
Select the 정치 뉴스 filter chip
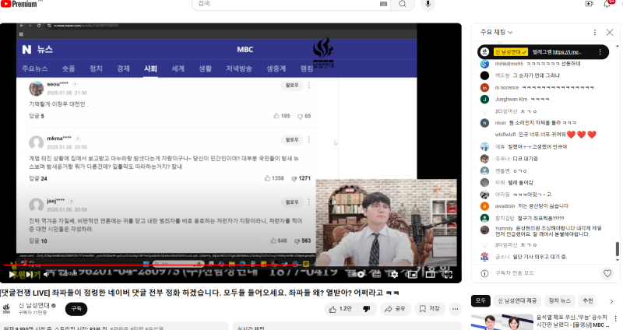[559, 300]
